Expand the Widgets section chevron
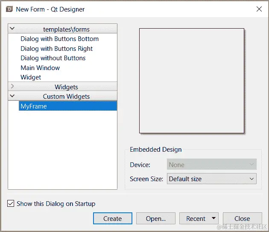The height and width of the screenshot is (232, 269). 12,86
